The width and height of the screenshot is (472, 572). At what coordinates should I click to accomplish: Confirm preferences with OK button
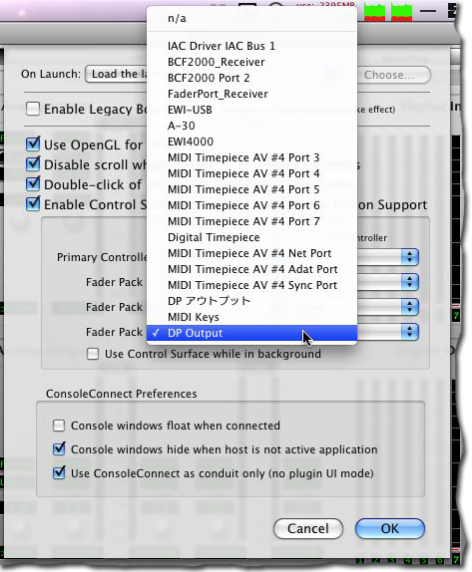click(x=390, y=528)
